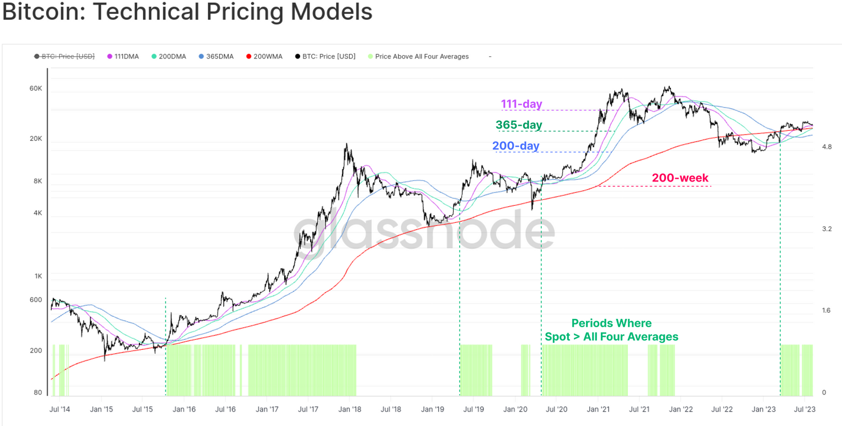Hide the active BTC: Price [USD] series
842x426 pixels.
(328, 56)
